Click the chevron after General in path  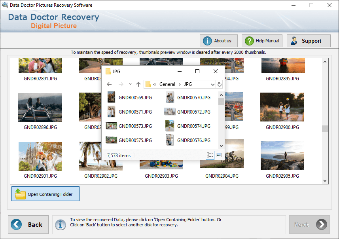[180, 84]
